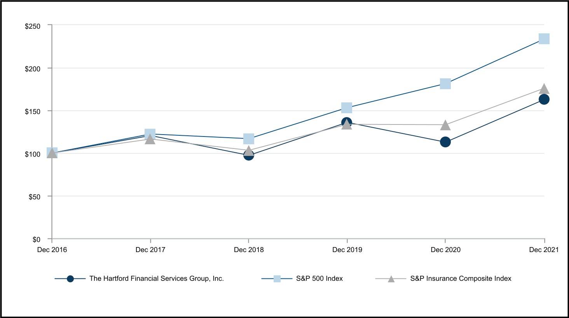Click the S&P 500 square marker at Dec 2017
The height and width of the screenshot is (318, 569).
(x=150, y=134)
